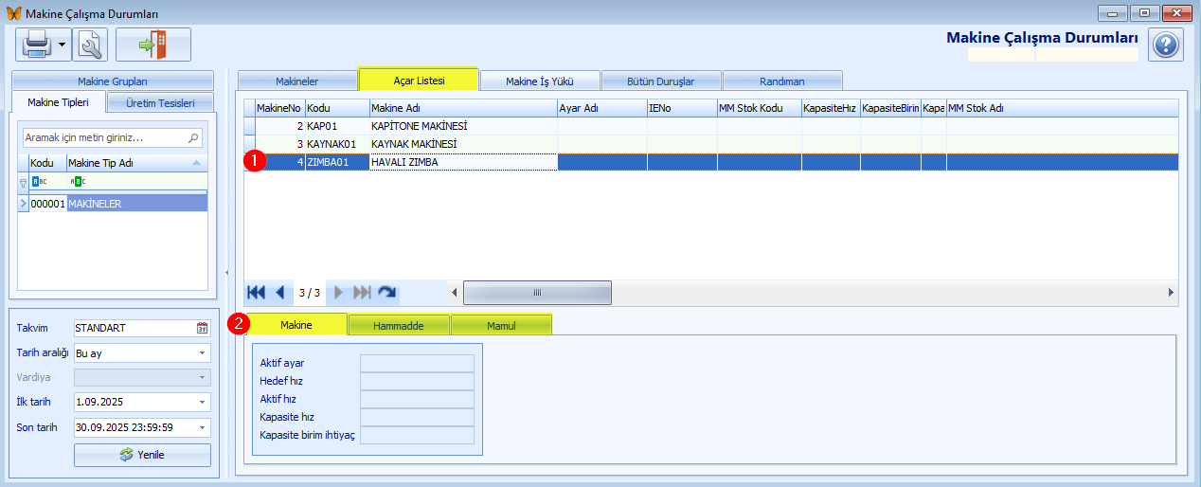
Task: Click the horizontal grid scrollbar thumb
Action: click(x=537, y=293)
